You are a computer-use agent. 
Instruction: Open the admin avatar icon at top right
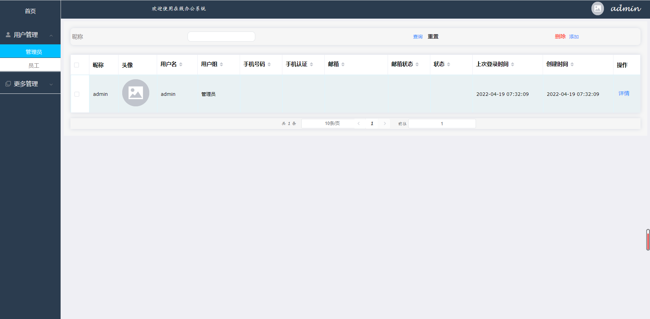tap(597, 8)
